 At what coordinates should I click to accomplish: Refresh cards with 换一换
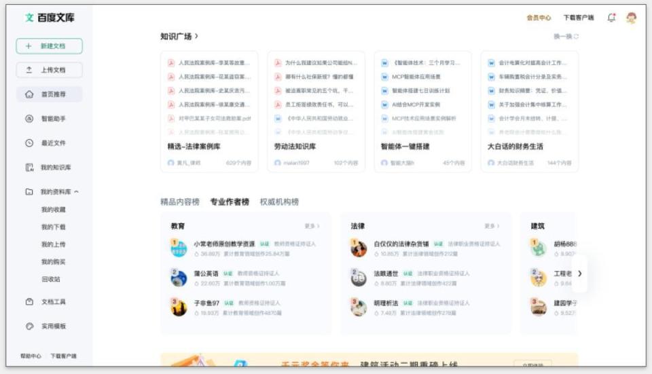point(566,37)
